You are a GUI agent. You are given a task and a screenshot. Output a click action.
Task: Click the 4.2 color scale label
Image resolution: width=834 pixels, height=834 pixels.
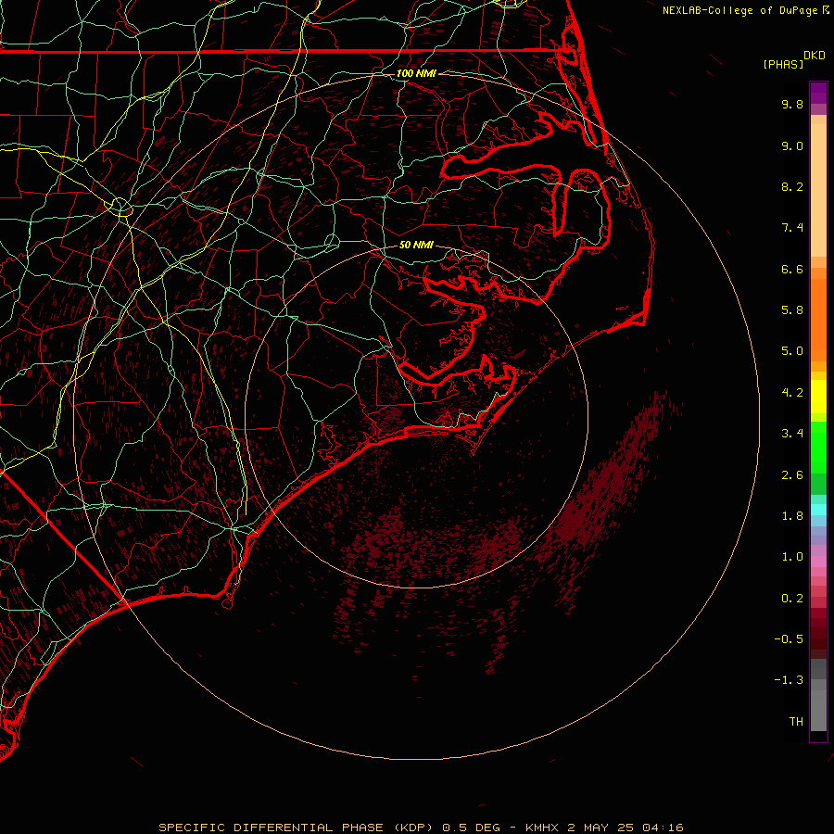click(792, 393)
